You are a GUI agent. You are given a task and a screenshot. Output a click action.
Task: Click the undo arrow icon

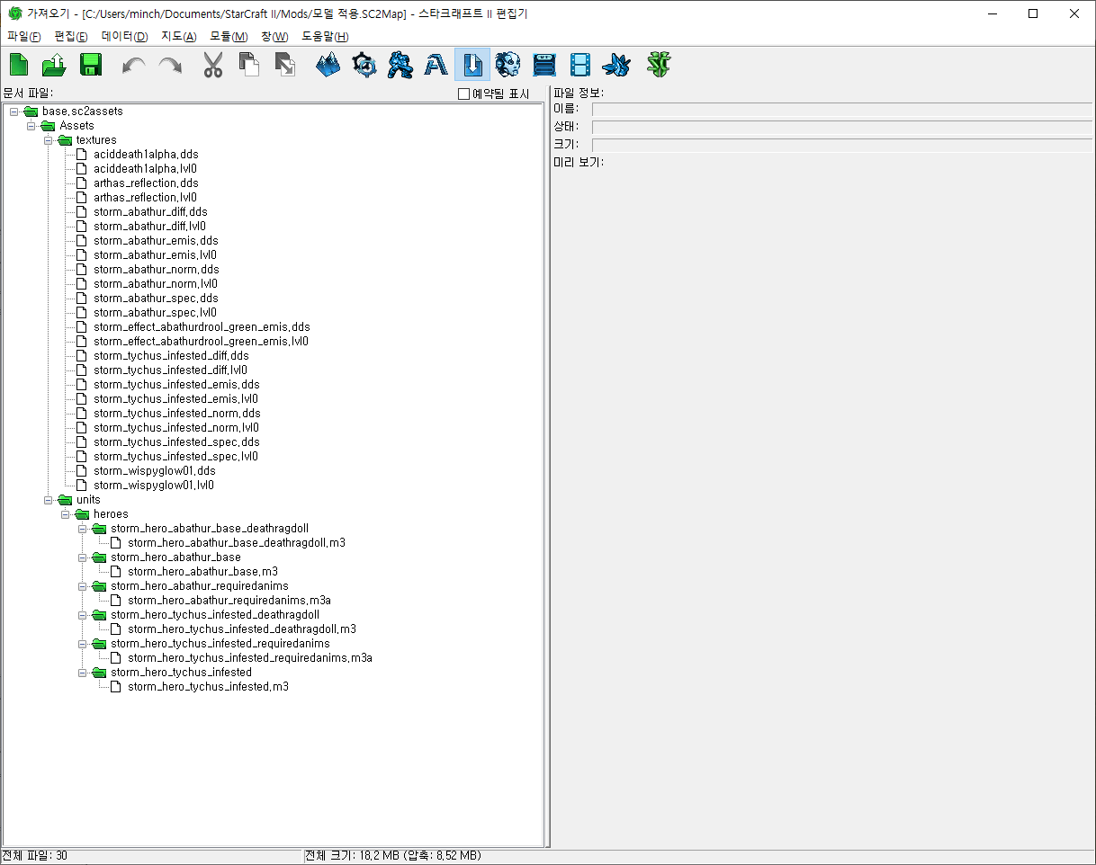[134, 65]
